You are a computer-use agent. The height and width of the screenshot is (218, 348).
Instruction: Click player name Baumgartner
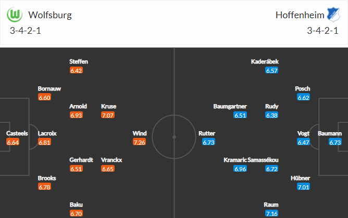230,106
